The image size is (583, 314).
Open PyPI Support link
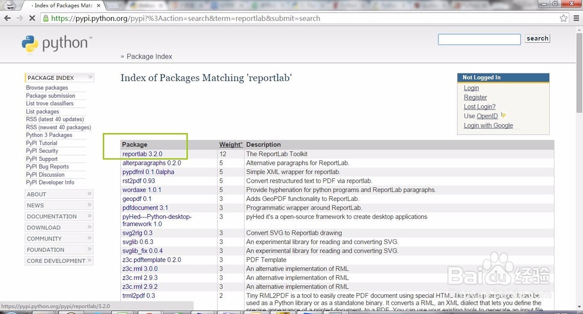[x=41, y=158]
